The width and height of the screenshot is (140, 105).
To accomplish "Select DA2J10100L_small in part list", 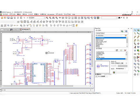I will (101, 42).
